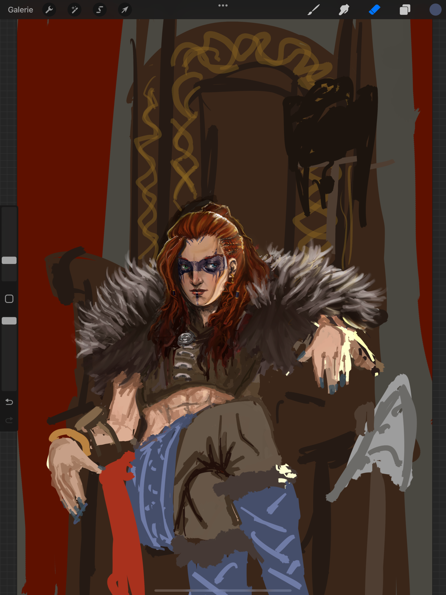This screenshot has height=595, width=446.
Task: Open the Actions wrench menu
Action: pos(49,10)
